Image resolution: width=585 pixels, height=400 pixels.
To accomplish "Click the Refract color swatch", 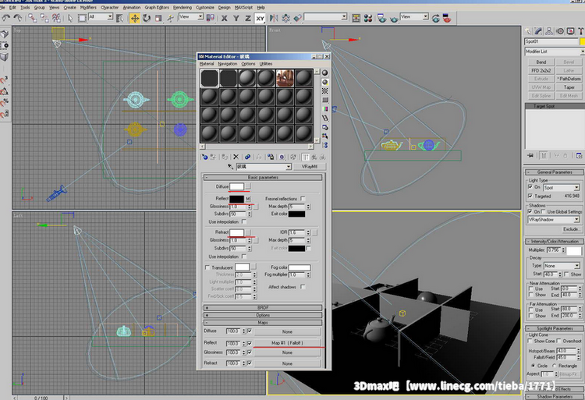I will (236, 232).
